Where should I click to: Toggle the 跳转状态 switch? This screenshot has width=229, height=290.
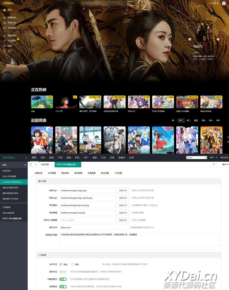pos(63,272)
